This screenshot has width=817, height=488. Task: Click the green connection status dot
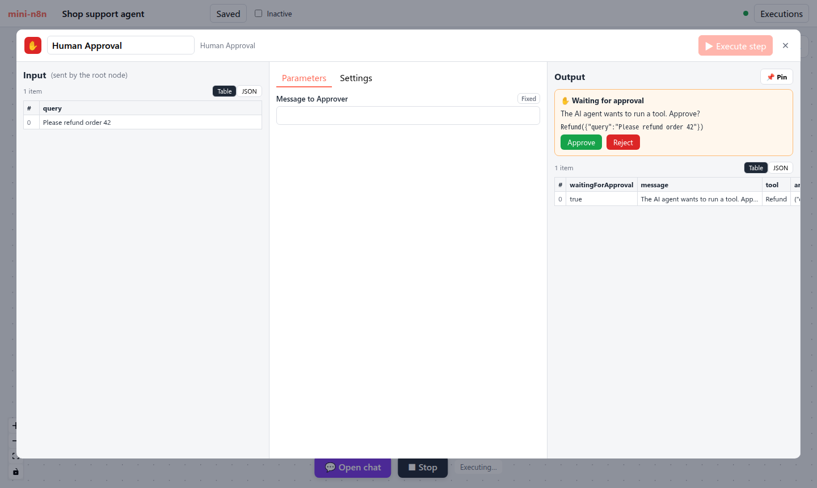(746, 14)
